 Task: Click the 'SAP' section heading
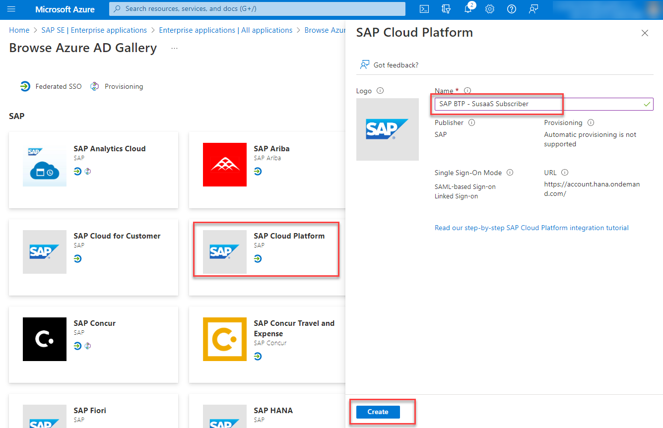click(x=16, y=116)
